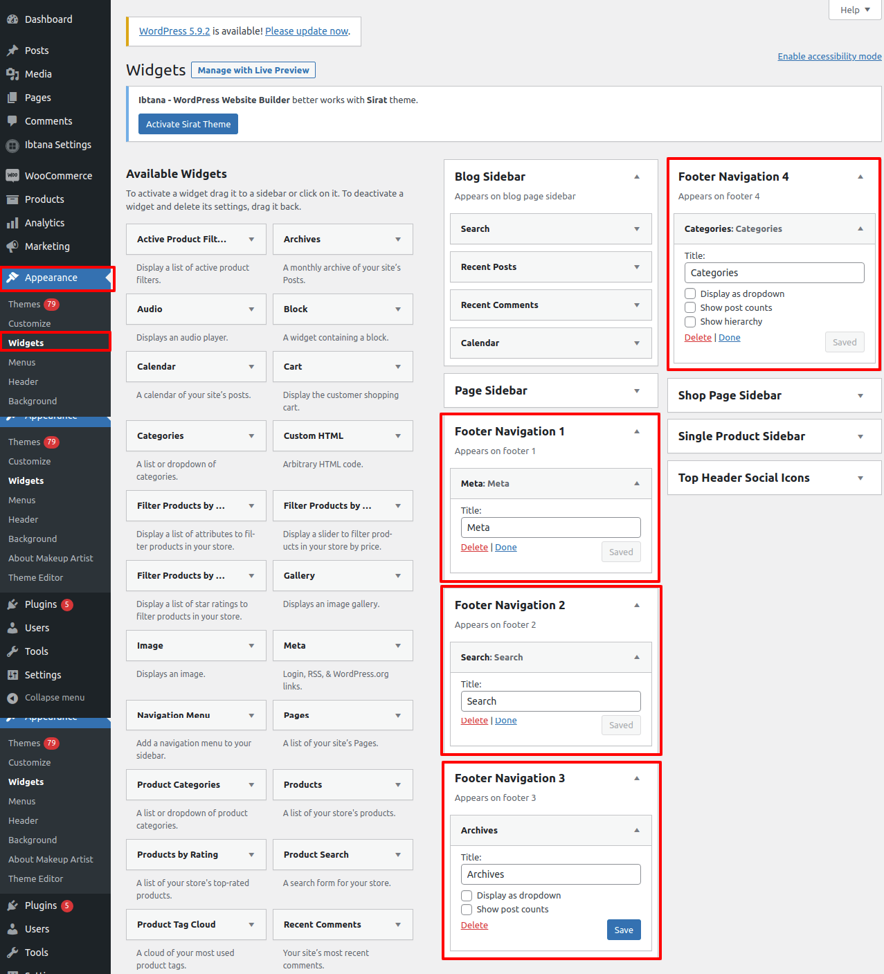Viewport: 884px width, 974px height.
Task: Click the Analytics bar chart icon
Action: pos(12,223)
